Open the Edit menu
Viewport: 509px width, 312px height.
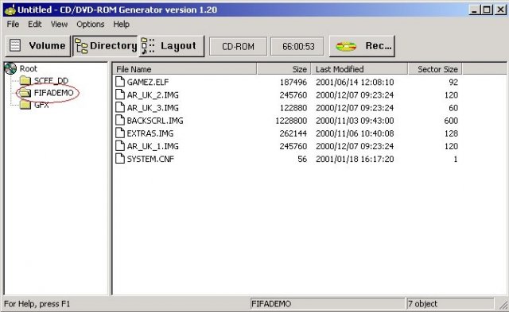click(x=34, y=25)
